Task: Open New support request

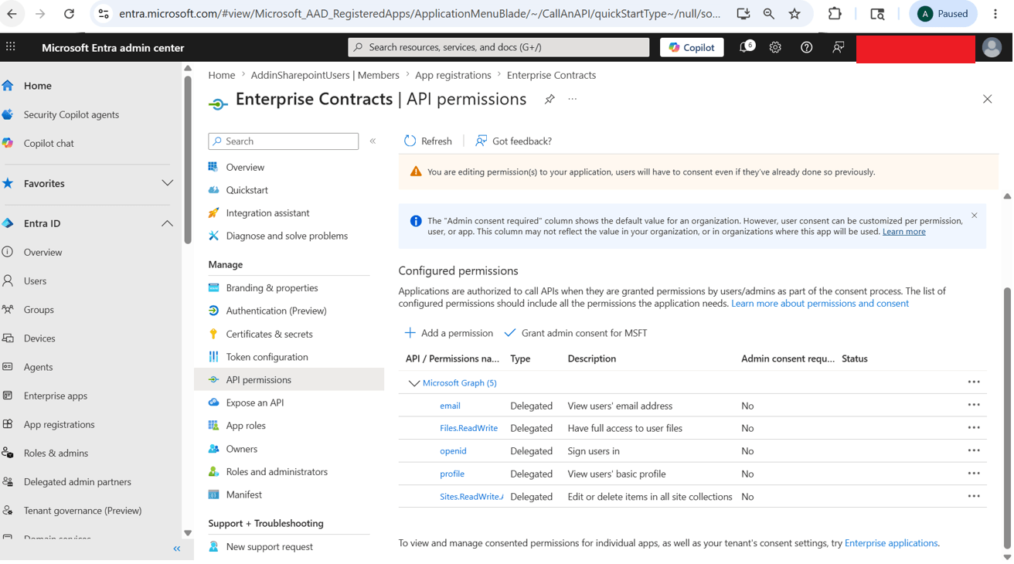Action: tap(269, 547)
